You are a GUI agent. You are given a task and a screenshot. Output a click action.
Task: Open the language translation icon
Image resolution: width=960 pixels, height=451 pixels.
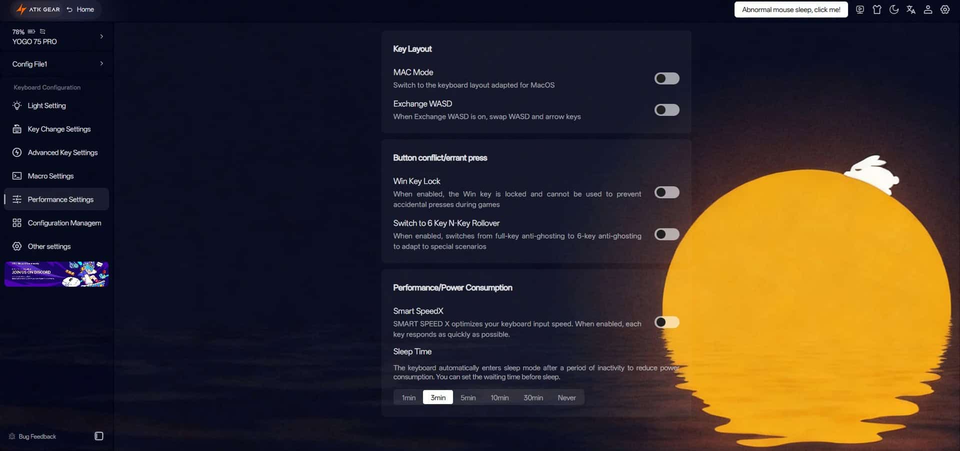coord(911,9)
